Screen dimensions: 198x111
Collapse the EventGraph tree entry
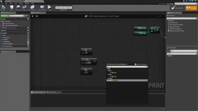point(1,21)
